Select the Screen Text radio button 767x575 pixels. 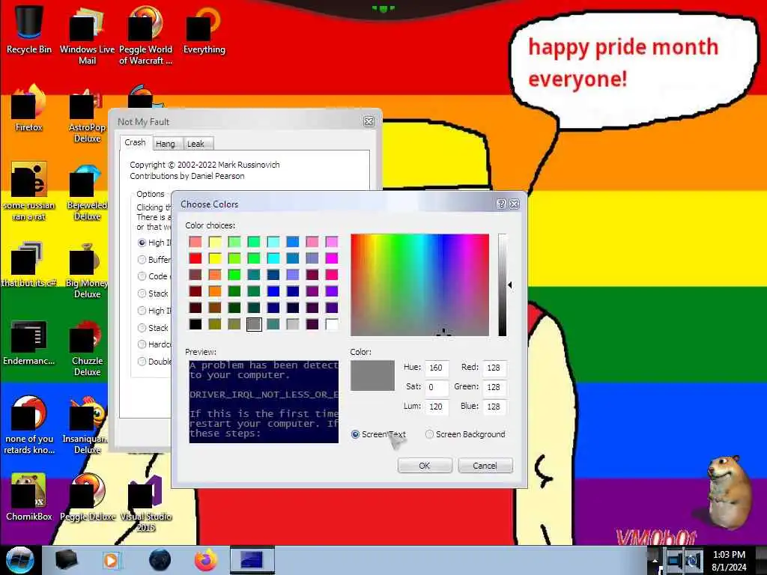(x=356, y=434)
